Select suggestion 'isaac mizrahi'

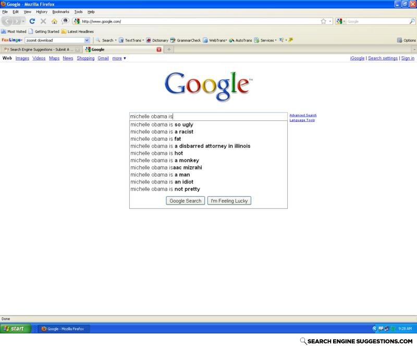(x=208, y=168)
